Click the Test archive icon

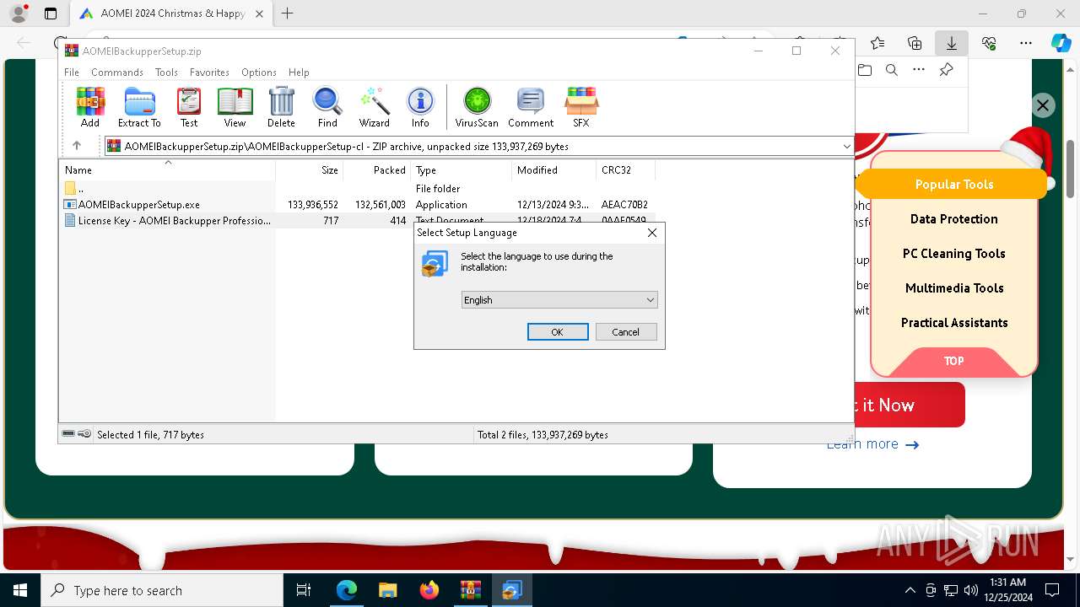(189, 107)
